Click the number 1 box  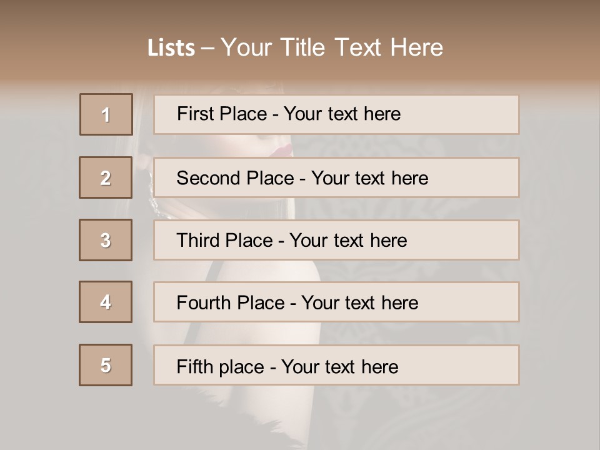pos(106,114)
